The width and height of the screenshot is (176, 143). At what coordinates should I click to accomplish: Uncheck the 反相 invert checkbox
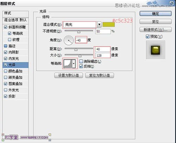81,66
